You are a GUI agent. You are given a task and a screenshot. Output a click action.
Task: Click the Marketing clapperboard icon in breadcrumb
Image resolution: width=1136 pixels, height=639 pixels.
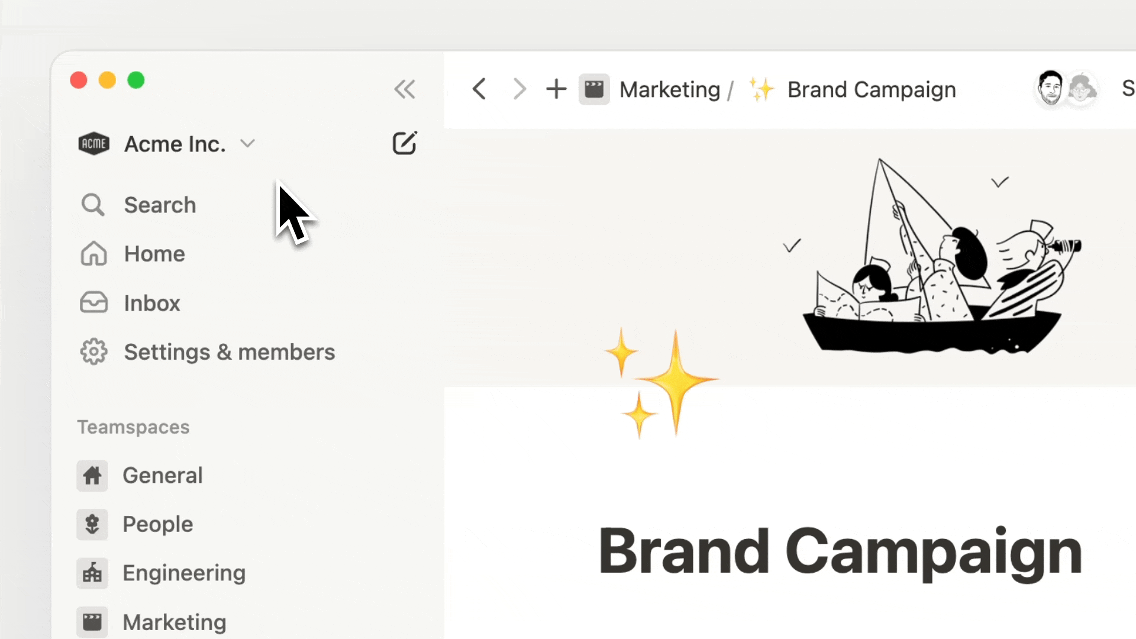point(594,90)
